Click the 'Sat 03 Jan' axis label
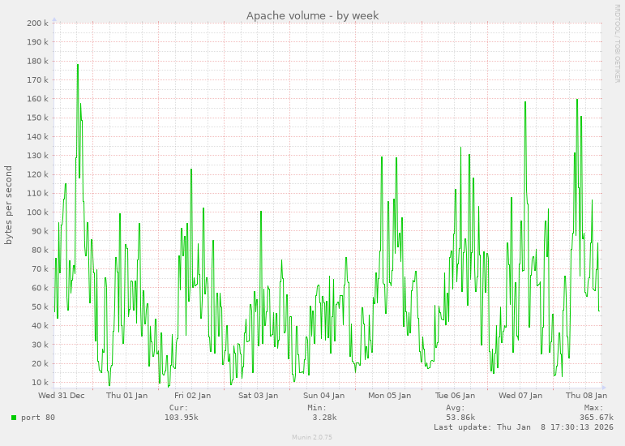The image size is (625, 446). pos(259,396)
